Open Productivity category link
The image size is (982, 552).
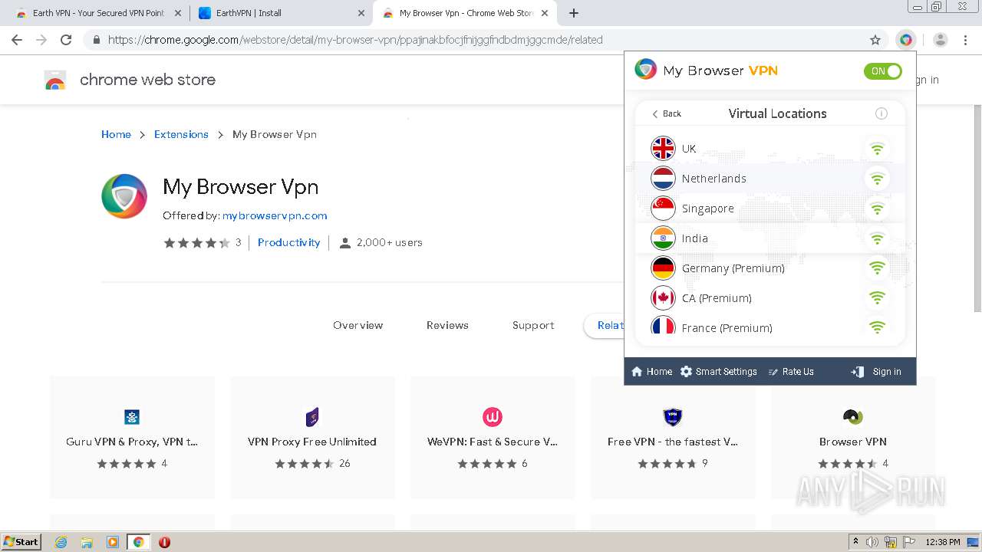(288, 242)
